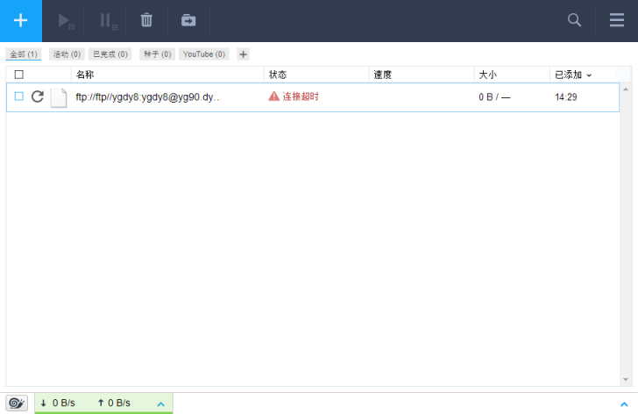Sort by the 名称 column header
This screenshot has height=414, width=638.
[x=167, y=75]
